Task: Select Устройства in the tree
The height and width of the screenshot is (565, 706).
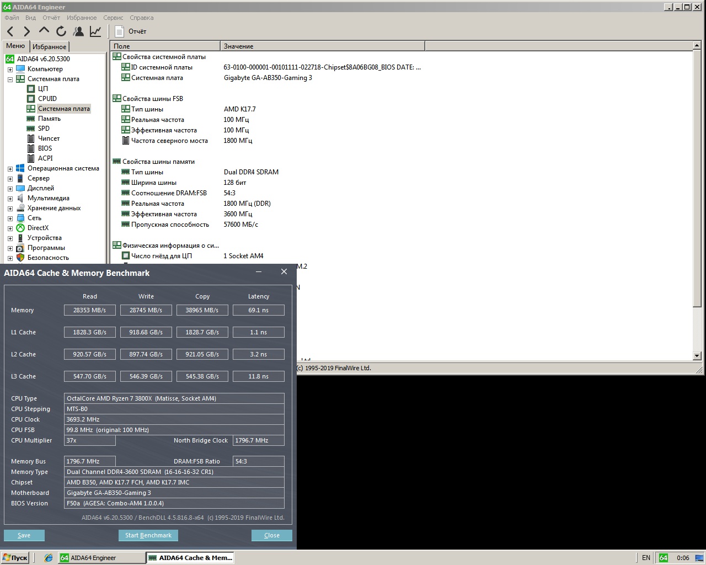Action: (x=44, y=238)
